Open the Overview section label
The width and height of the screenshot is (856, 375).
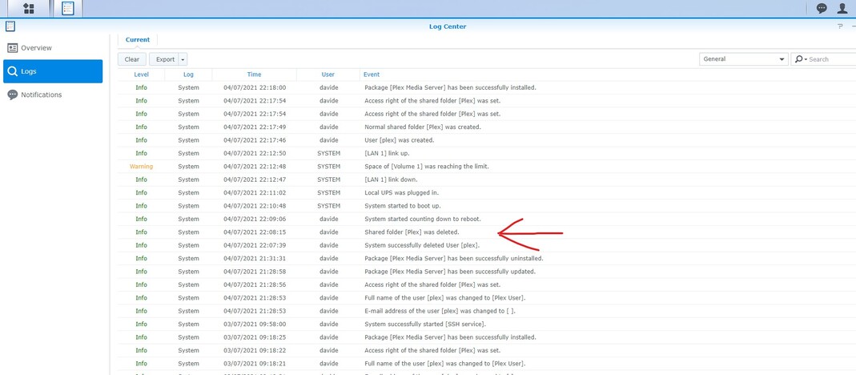tap(37, 48)
